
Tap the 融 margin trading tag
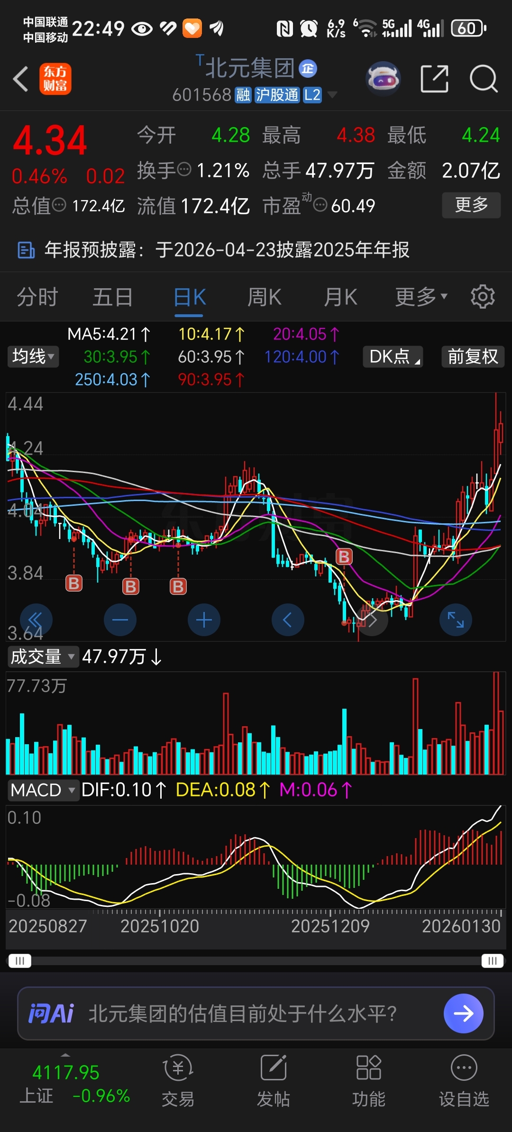pyautogui.click(x=243, y=95)
